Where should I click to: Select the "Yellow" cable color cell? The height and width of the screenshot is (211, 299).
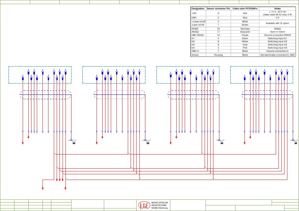(245, 41)
